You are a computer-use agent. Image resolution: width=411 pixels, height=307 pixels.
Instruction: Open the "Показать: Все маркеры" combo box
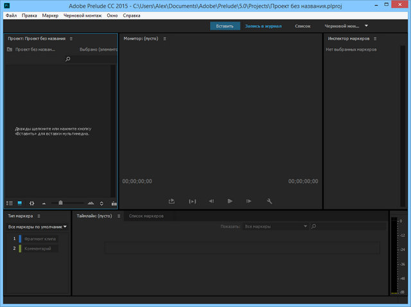(x=275, y=227)
